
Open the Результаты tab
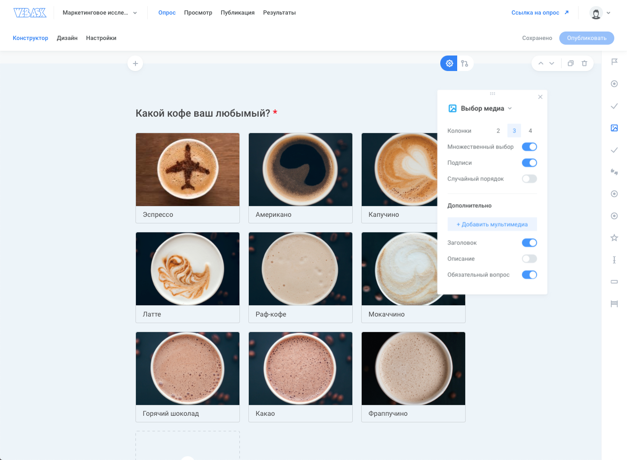279,13
